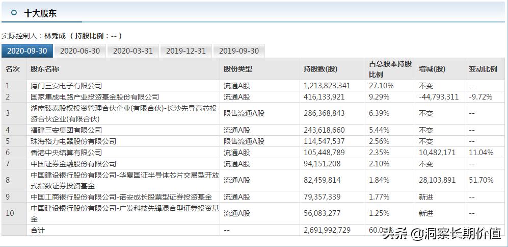Click share count 243,618,660
Screen dimensions: 508x247
324,130
